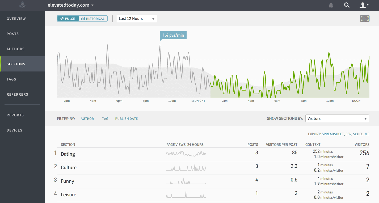The height and width of the screenshot is (203, 379).
Task: Click Funny page views sparkline
Action: [x=186, y=181]
